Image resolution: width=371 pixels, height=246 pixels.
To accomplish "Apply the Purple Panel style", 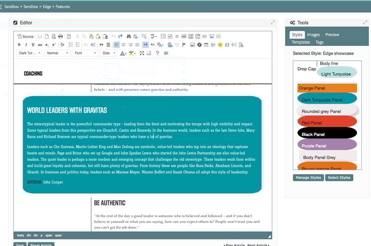I will 327,145.
